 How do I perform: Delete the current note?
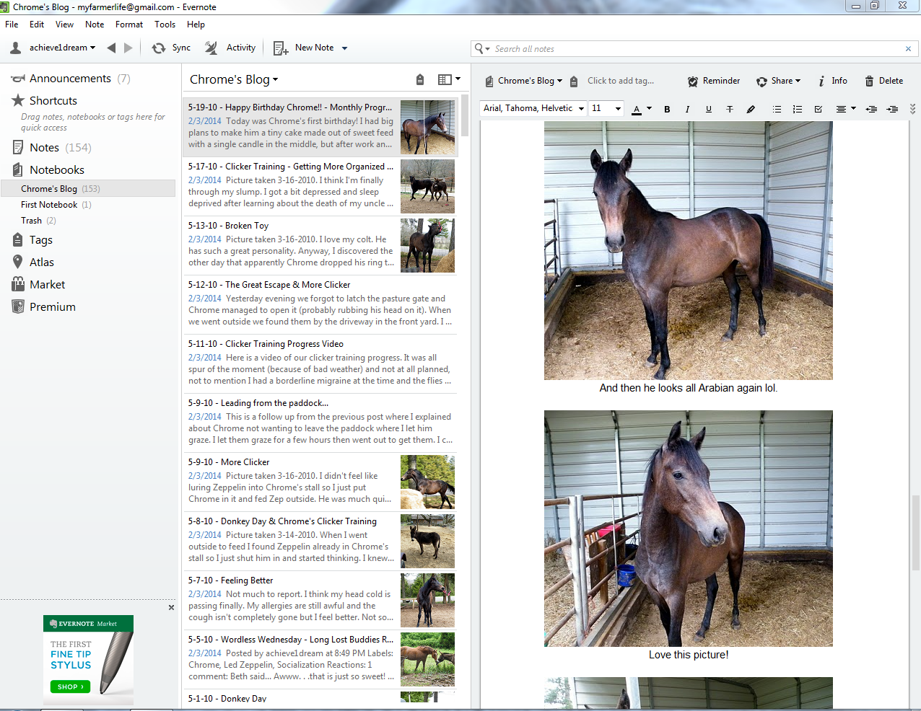click(x=884, y=81)
